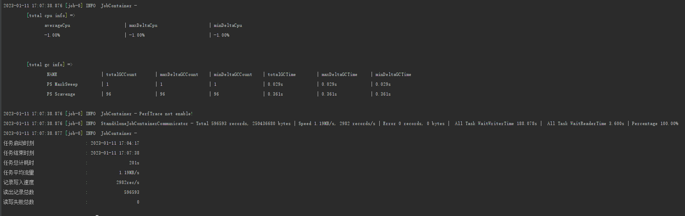Click the minDeltaGCTime column header
Image resolution: width=685 pixels, height=216 pixels.
click(x=393, y=75)
